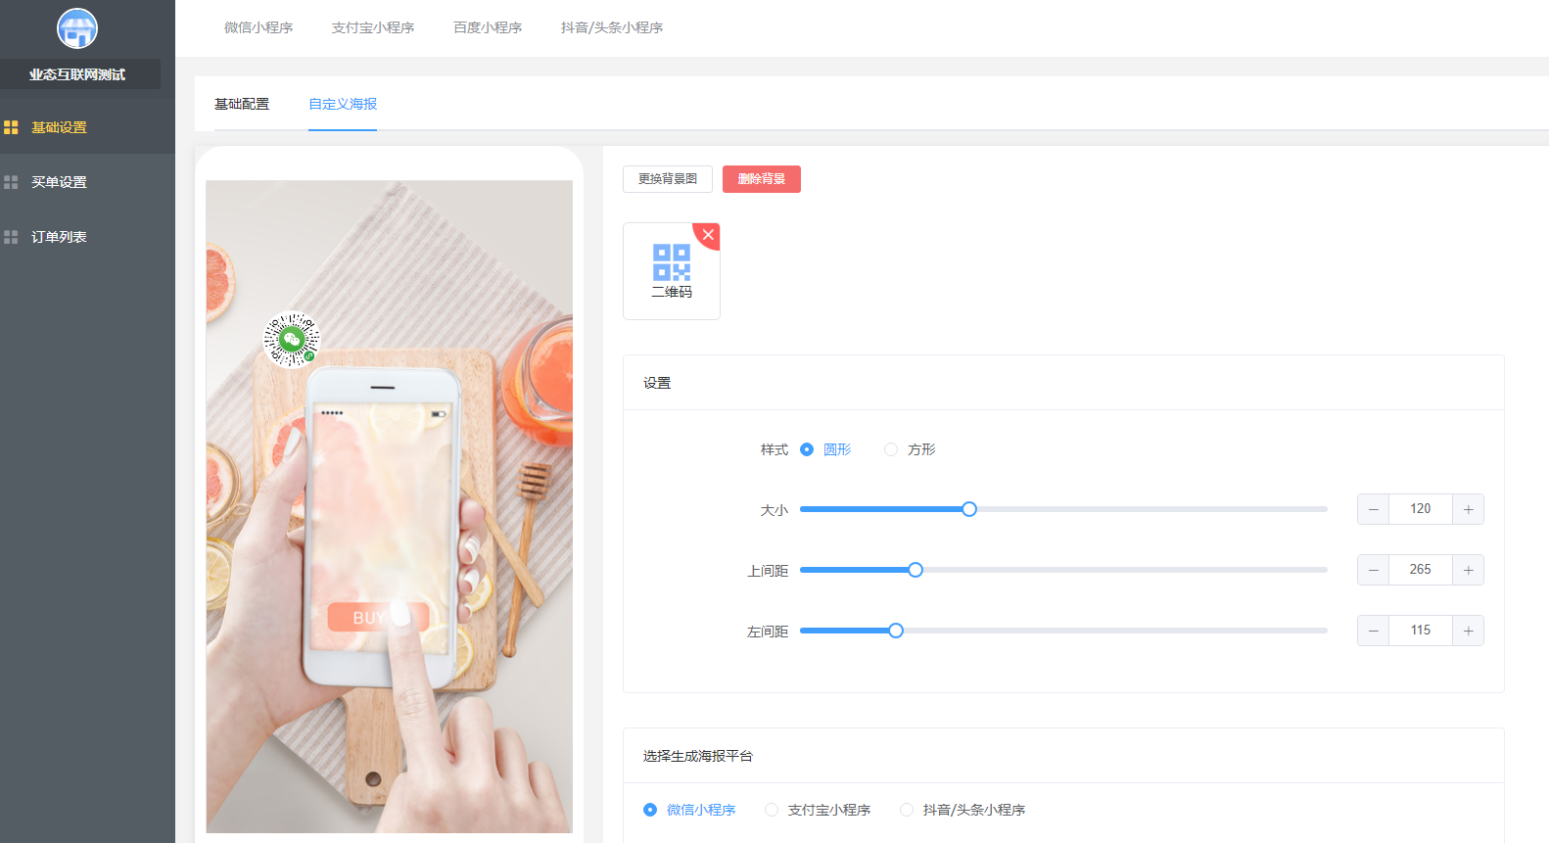Viewport: 1549px width, 843px height.
Task: Switch to 支付宝小程序 top tab
Action: coord(373,27)
